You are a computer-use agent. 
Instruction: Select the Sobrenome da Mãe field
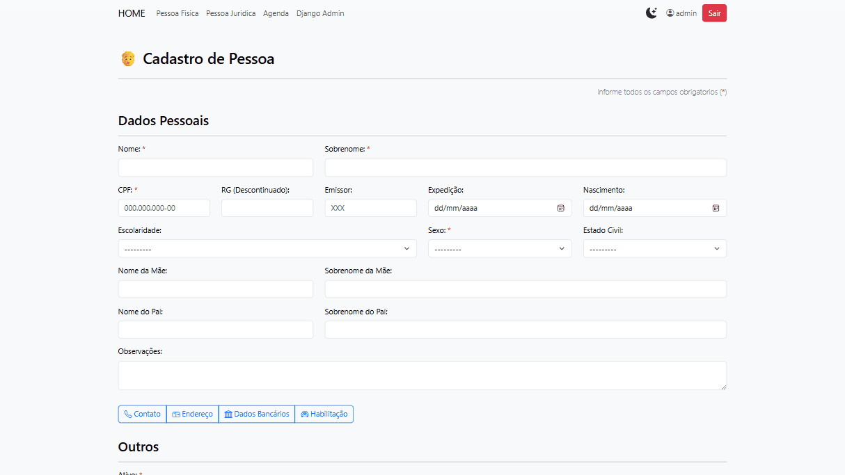526,289
